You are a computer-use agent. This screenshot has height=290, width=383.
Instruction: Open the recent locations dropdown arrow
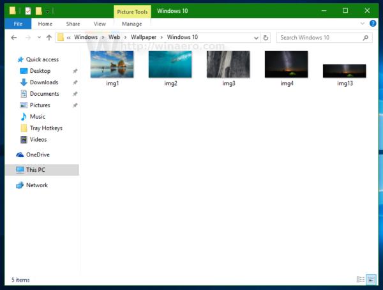tap(39, 38)
